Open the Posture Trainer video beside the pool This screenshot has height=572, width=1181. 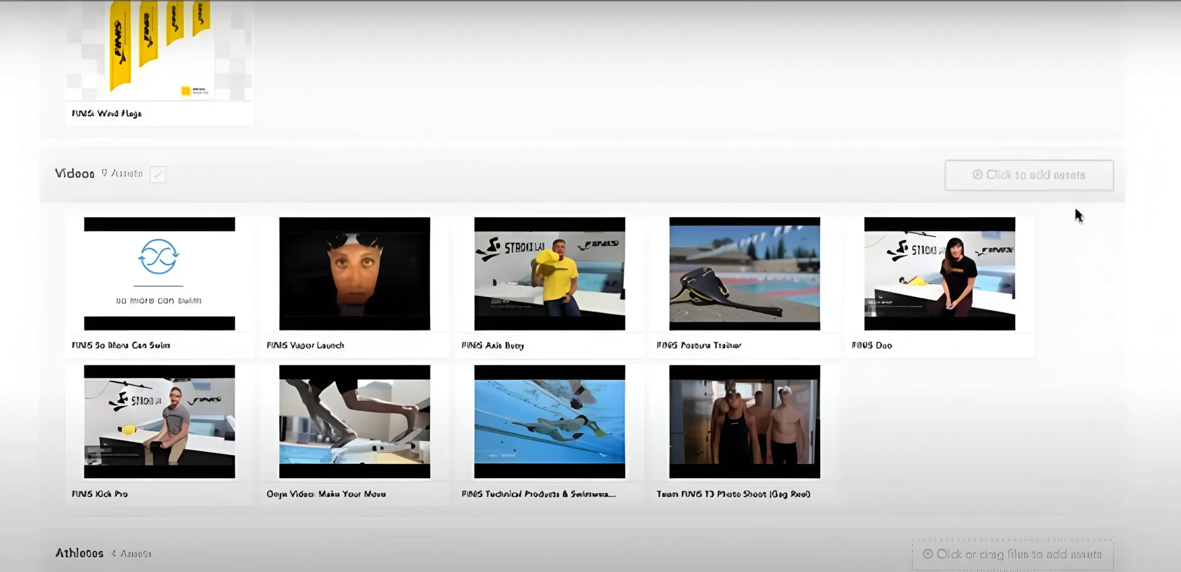point(744,273)
